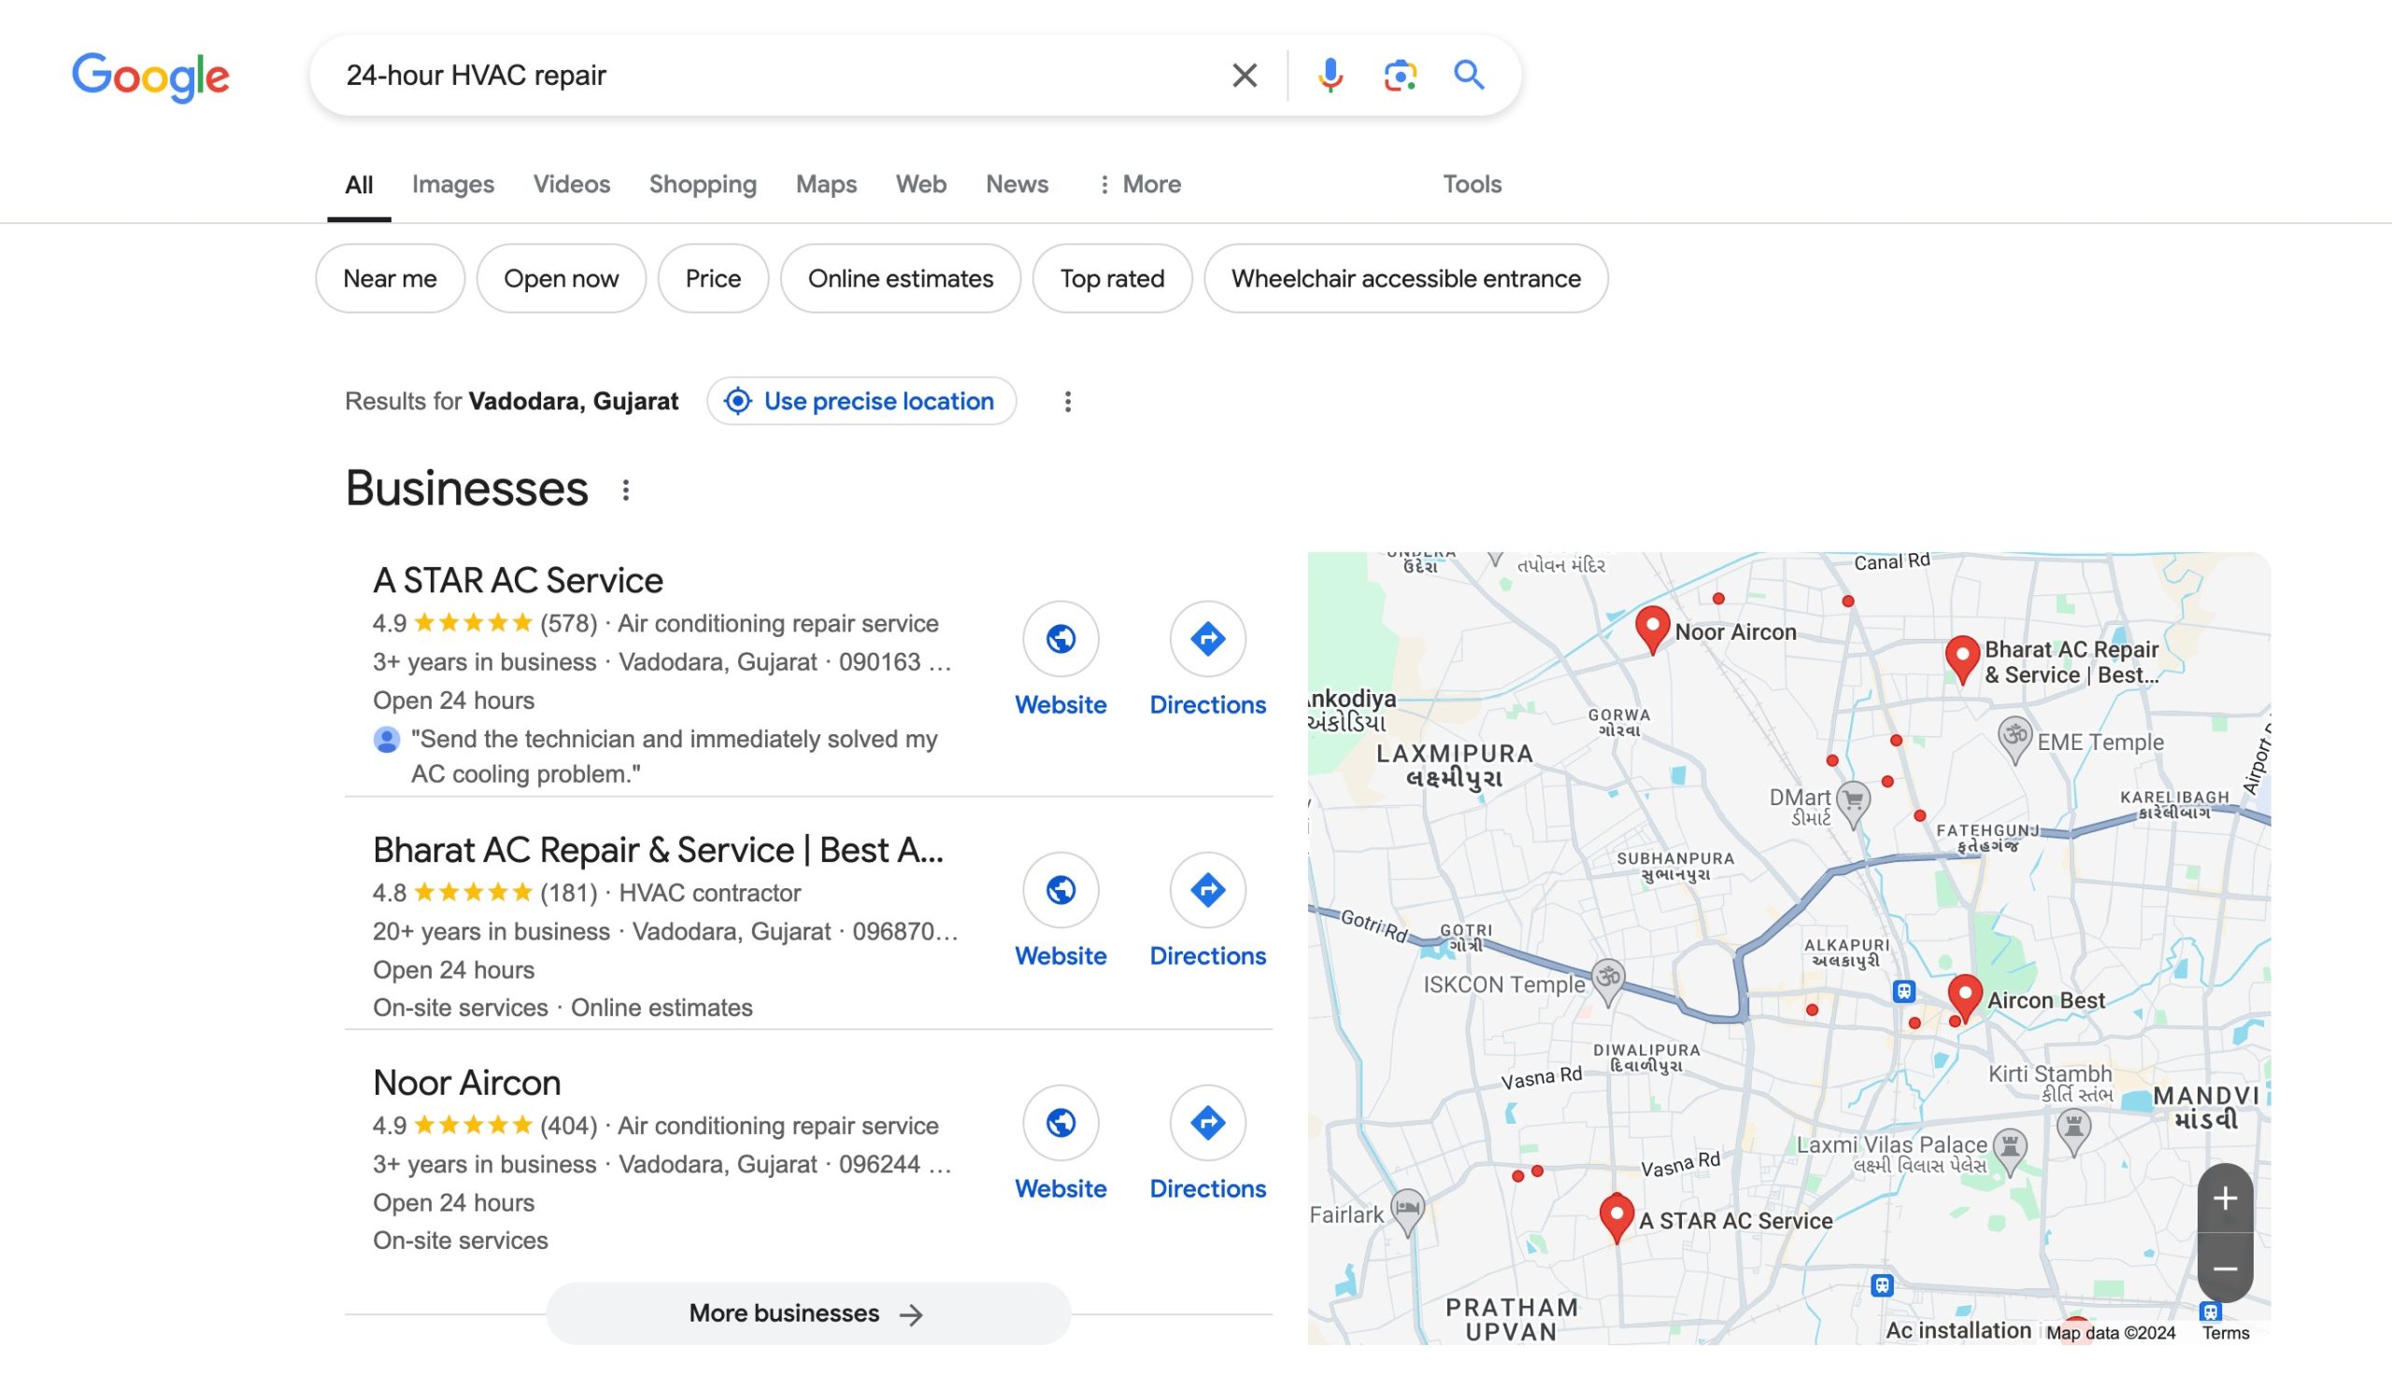Zoom out on the map
This screenshot has width=2392, height=1374.
coord(2225,1268)
